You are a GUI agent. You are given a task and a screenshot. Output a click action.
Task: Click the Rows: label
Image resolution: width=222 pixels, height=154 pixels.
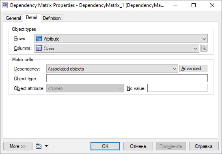tap(20, 38)
